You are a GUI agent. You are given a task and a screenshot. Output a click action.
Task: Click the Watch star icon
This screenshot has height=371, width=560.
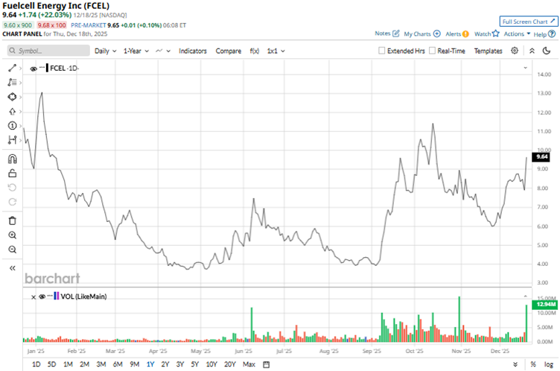coord(495,34)
